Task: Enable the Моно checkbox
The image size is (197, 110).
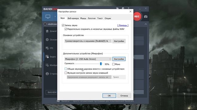Action: point(114,64)
